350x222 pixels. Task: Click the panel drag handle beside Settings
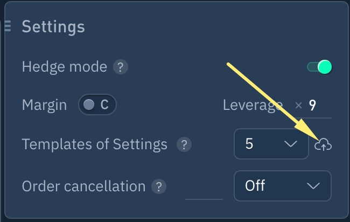[6, 26]
